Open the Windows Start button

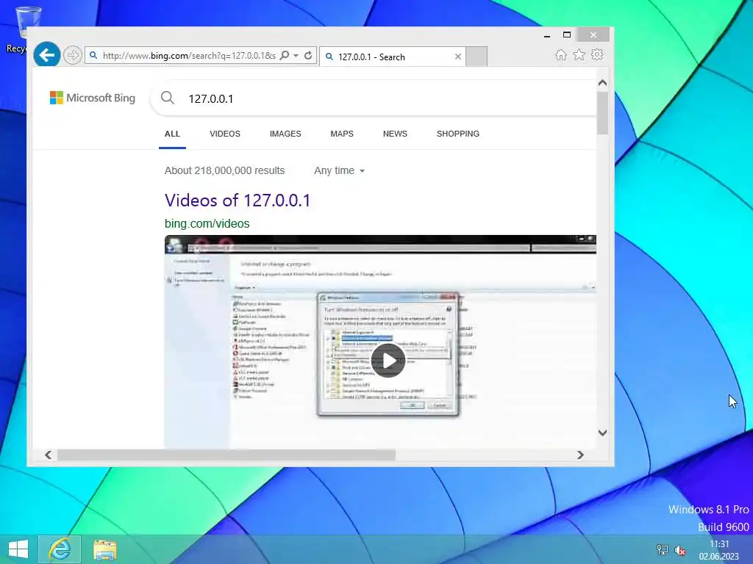(x=18, y=549)
